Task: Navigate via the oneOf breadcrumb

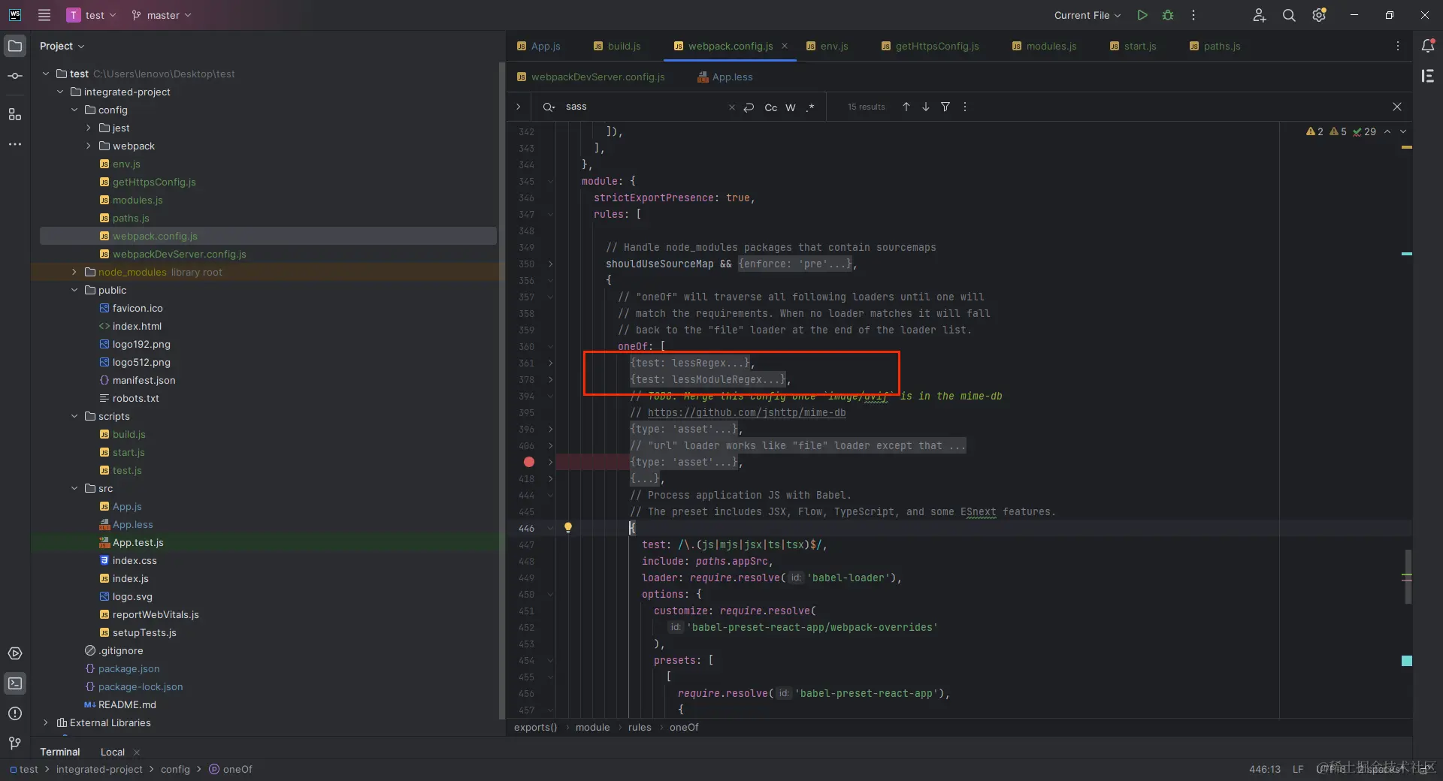Action: [685, 728]
